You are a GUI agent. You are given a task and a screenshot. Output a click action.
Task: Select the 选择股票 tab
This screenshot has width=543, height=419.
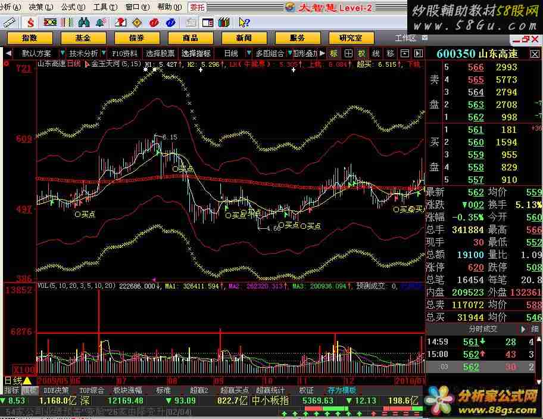click(x=160, y=54)
